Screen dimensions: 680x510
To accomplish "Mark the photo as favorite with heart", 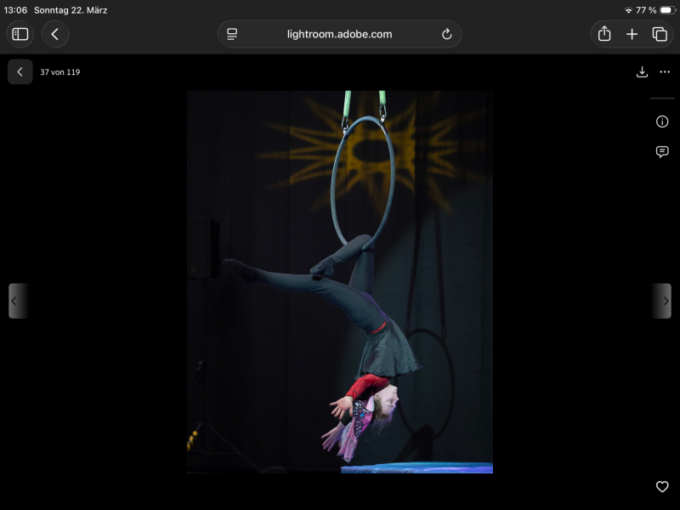I will [662, 487].
